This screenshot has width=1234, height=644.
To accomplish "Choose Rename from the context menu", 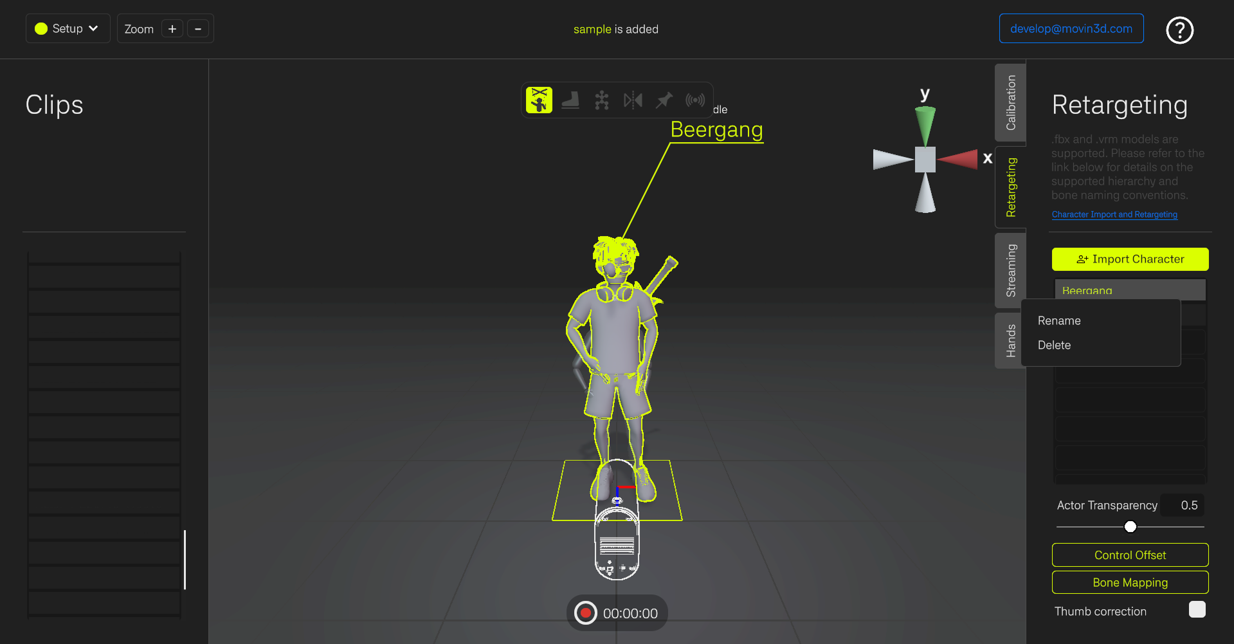I will point(1059,321).
